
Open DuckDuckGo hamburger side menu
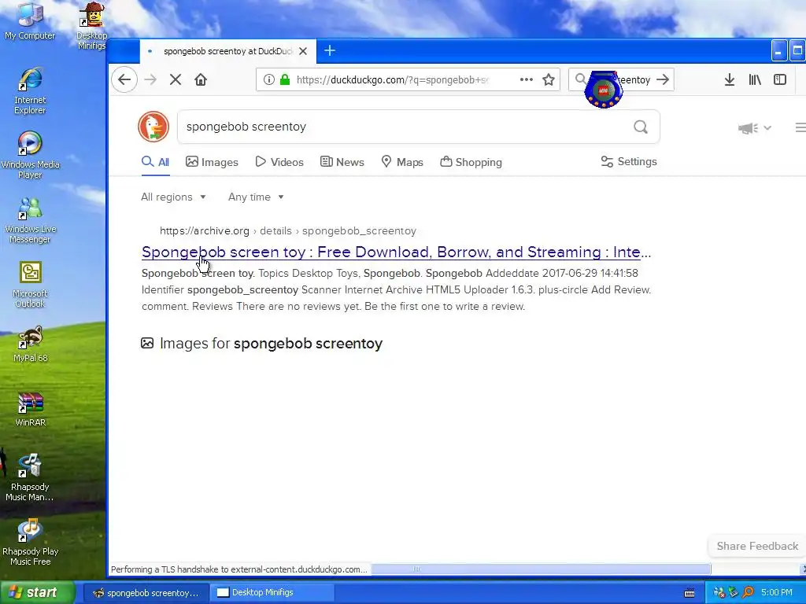pos(800,127)
